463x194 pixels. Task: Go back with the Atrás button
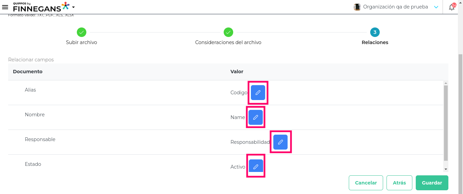399,183
